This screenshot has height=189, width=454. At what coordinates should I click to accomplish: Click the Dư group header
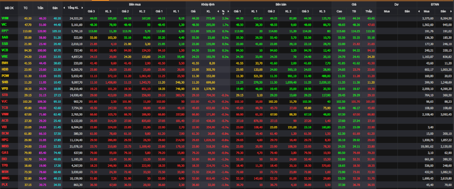(396, 4)
